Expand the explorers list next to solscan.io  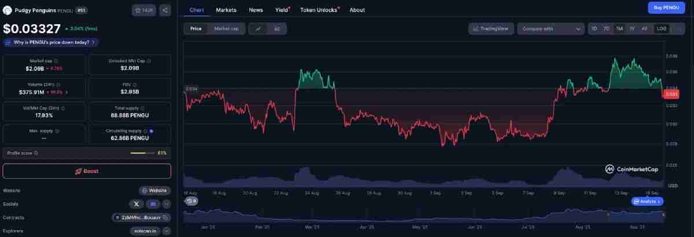(x=167, y=231)
